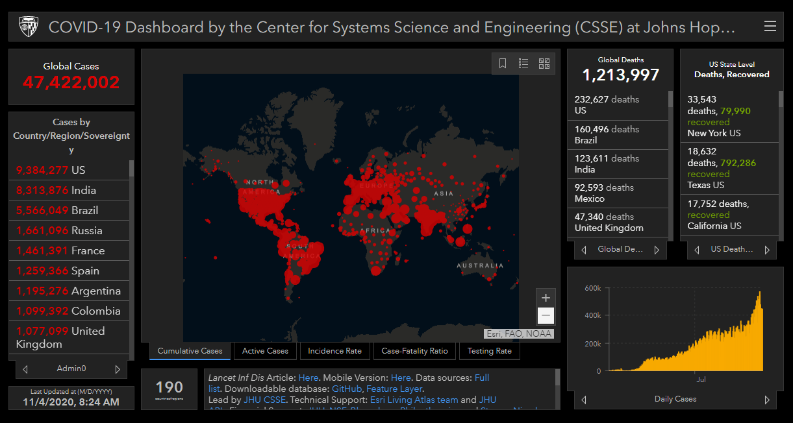Click 47,340 deaths United Kingdom entry

point(618,223)
